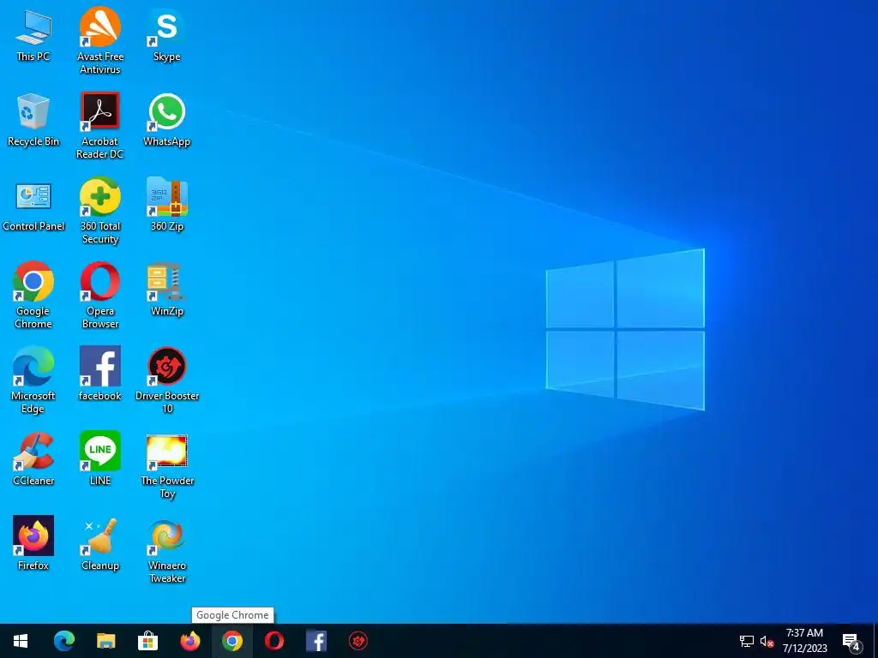Viewport: 878px width, 658px height.
Task: Click the muted volume tray icon
Action: pyautogui.click(x=767, y=641)
